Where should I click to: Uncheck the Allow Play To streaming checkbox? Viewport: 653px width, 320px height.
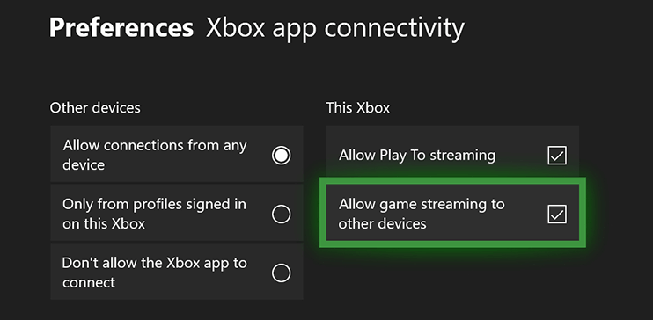pyautogui.click(x=557, y=156)
